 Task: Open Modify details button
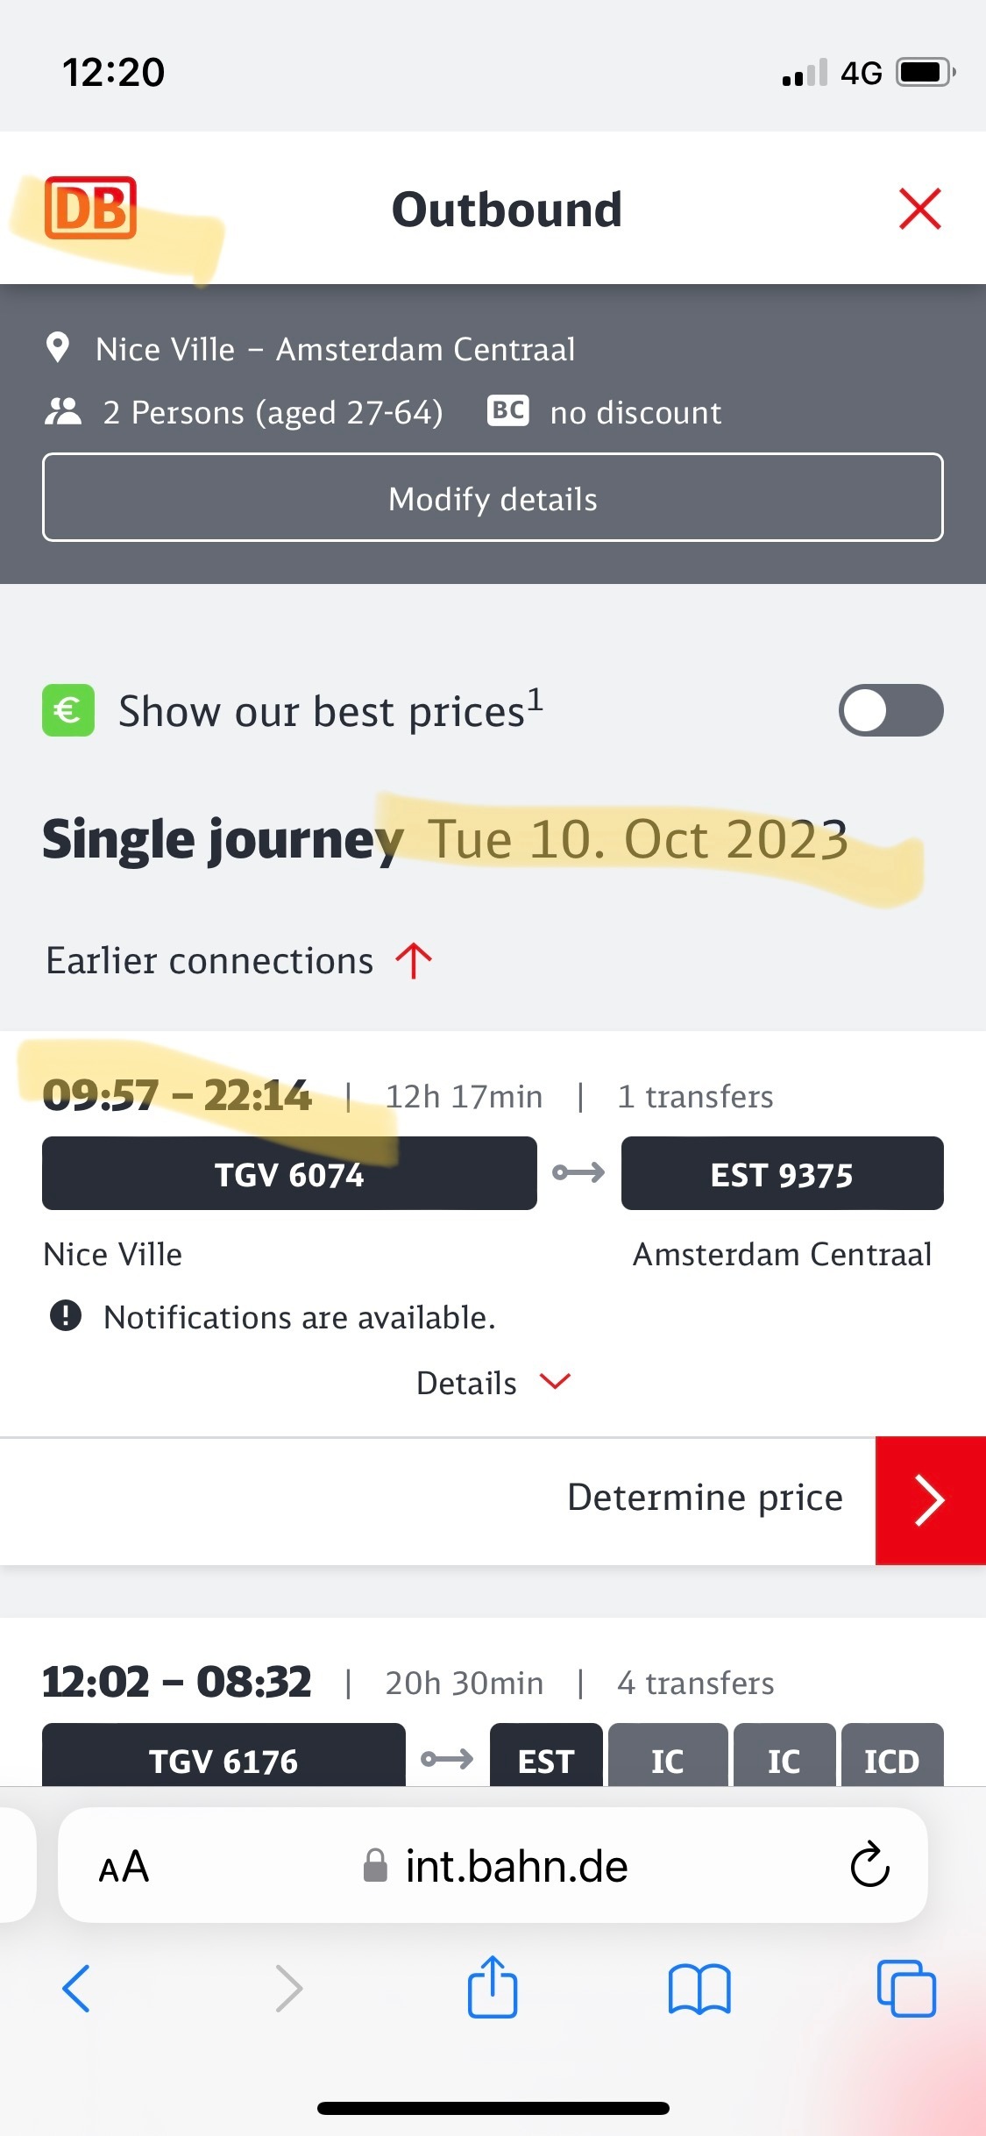[x=493, y=497]
